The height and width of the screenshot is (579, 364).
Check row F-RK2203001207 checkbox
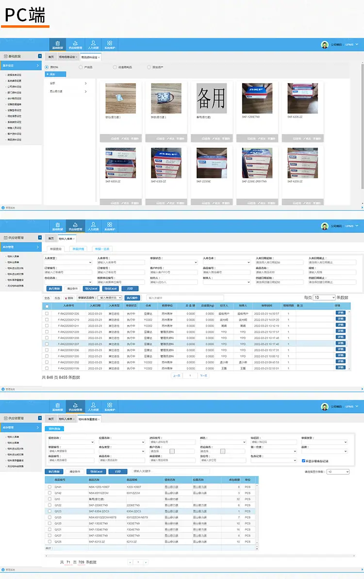click(47, 344)
